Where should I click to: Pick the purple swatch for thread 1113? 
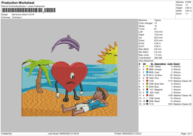pos(147,104)
